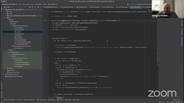
Task: Select PrunedCsvRDD in the project tree
Action: tap(21, 40)
